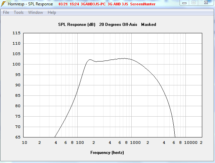
Task: Minimize the Hornresp window
Action: pos(184,3)
